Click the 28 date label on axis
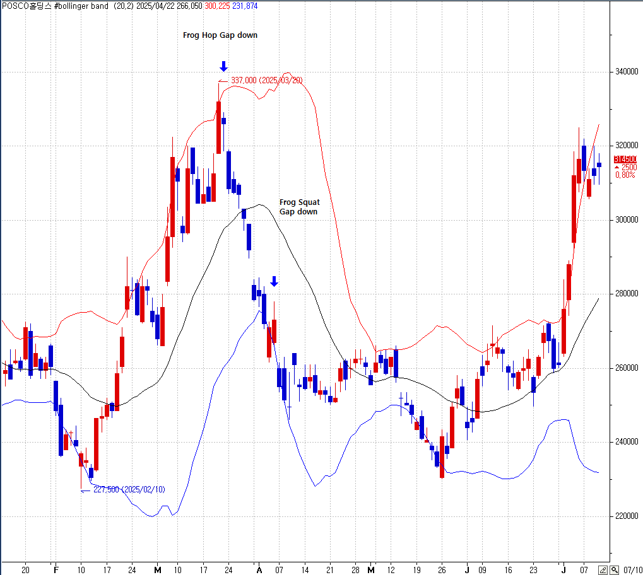Viewport: 643px width, 575px height. pos(355,570)
